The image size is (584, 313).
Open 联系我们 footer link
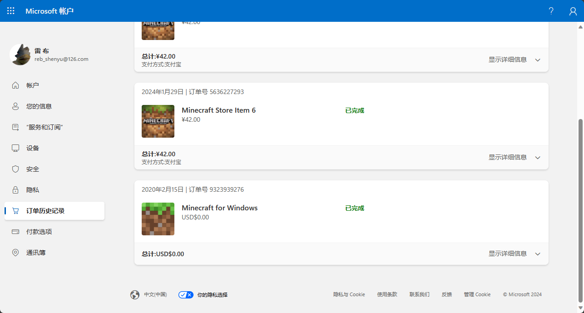coord(420,294)
